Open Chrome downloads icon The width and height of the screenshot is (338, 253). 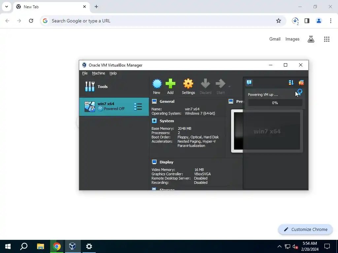[295, 21]
